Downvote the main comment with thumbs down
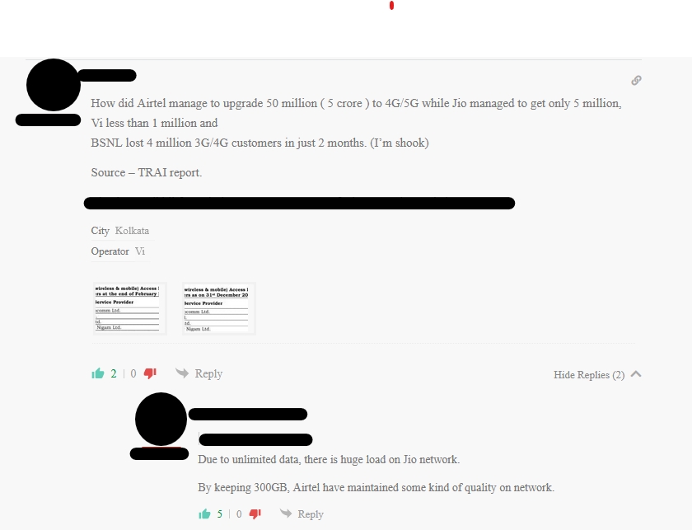 [x=150, y=373]
